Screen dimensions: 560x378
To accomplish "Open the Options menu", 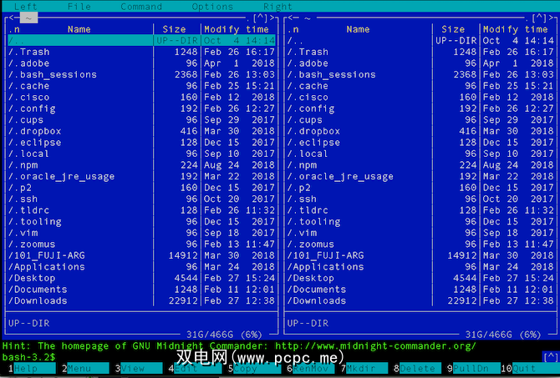I will coord(212,6).
